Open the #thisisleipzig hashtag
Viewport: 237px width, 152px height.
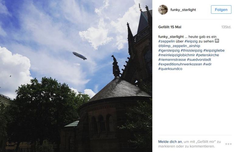(x=191, y=50)
